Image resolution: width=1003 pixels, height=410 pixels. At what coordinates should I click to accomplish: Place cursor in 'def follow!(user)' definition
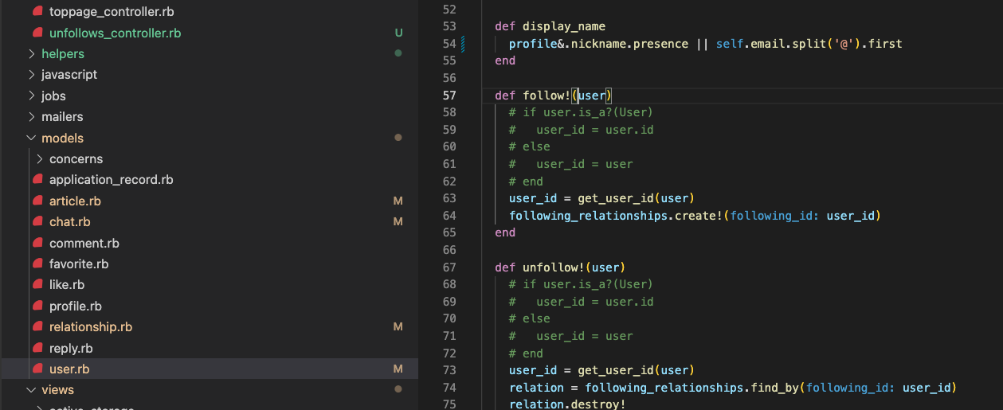point(554,96)
